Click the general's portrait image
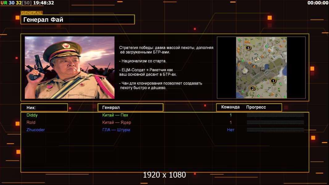The height and width of the screenshot is (185, 329). pyautogui.click(x=69, y=67)
